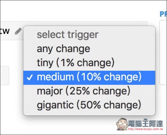
Task: Pick the medium (10% change) option
Action: [x=89, y=78]
